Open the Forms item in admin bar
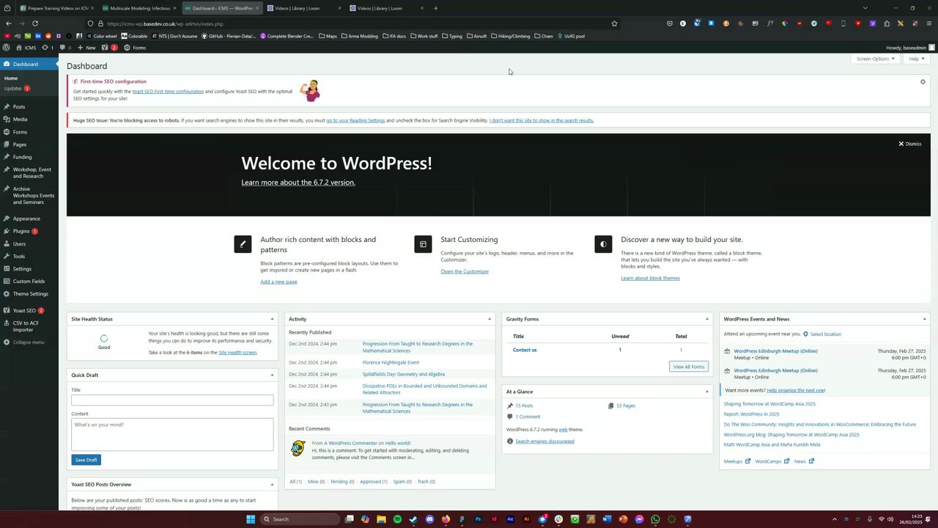938x528 pixels. (135, 48)
